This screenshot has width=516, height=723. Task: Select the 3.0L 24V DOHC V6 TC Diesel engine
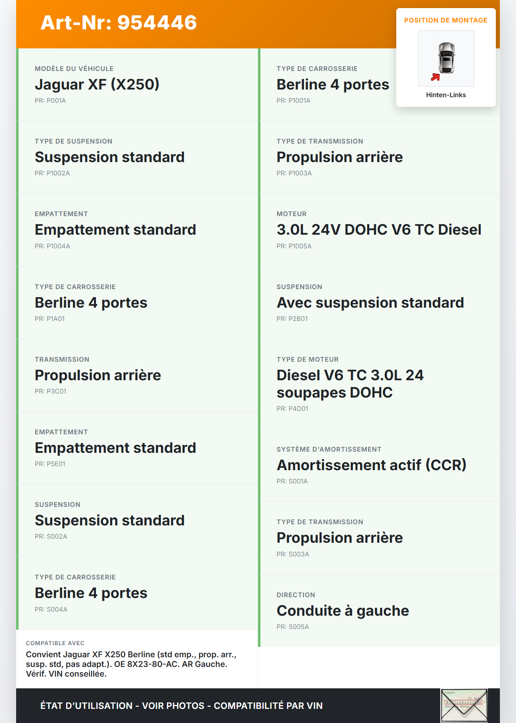point(379,229)
